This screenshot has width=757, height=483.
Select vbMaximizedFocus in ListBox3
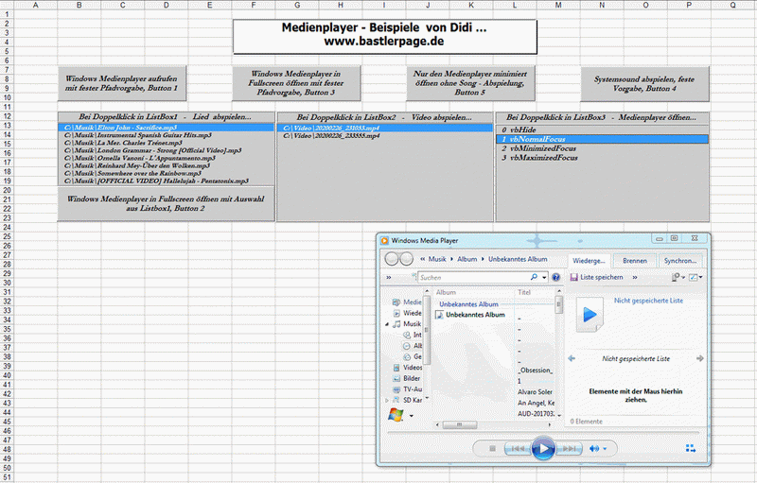(x=603, y=158)
